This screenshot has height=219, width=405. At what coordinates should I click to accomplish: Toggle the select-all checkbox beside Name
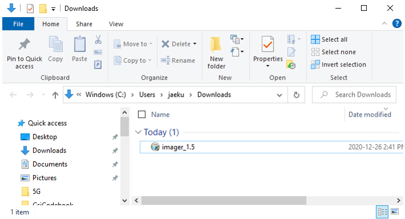(142, 114)
